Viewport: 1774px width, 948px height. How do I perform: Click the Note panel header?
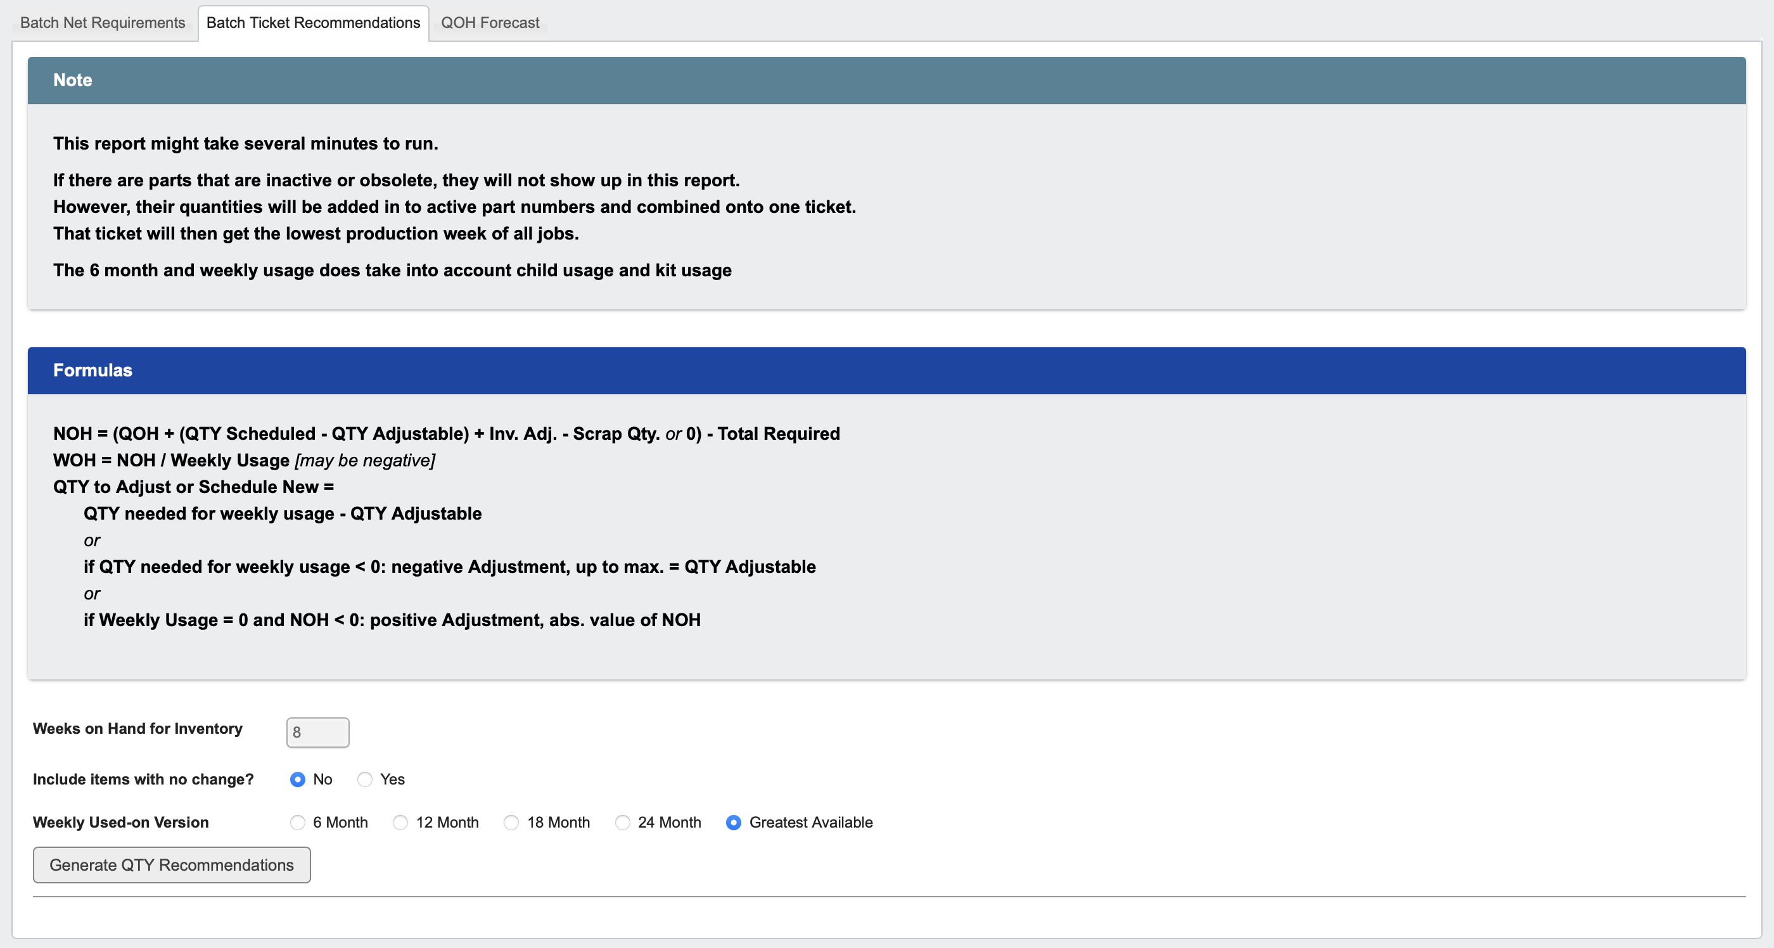[x=72, y=80]
